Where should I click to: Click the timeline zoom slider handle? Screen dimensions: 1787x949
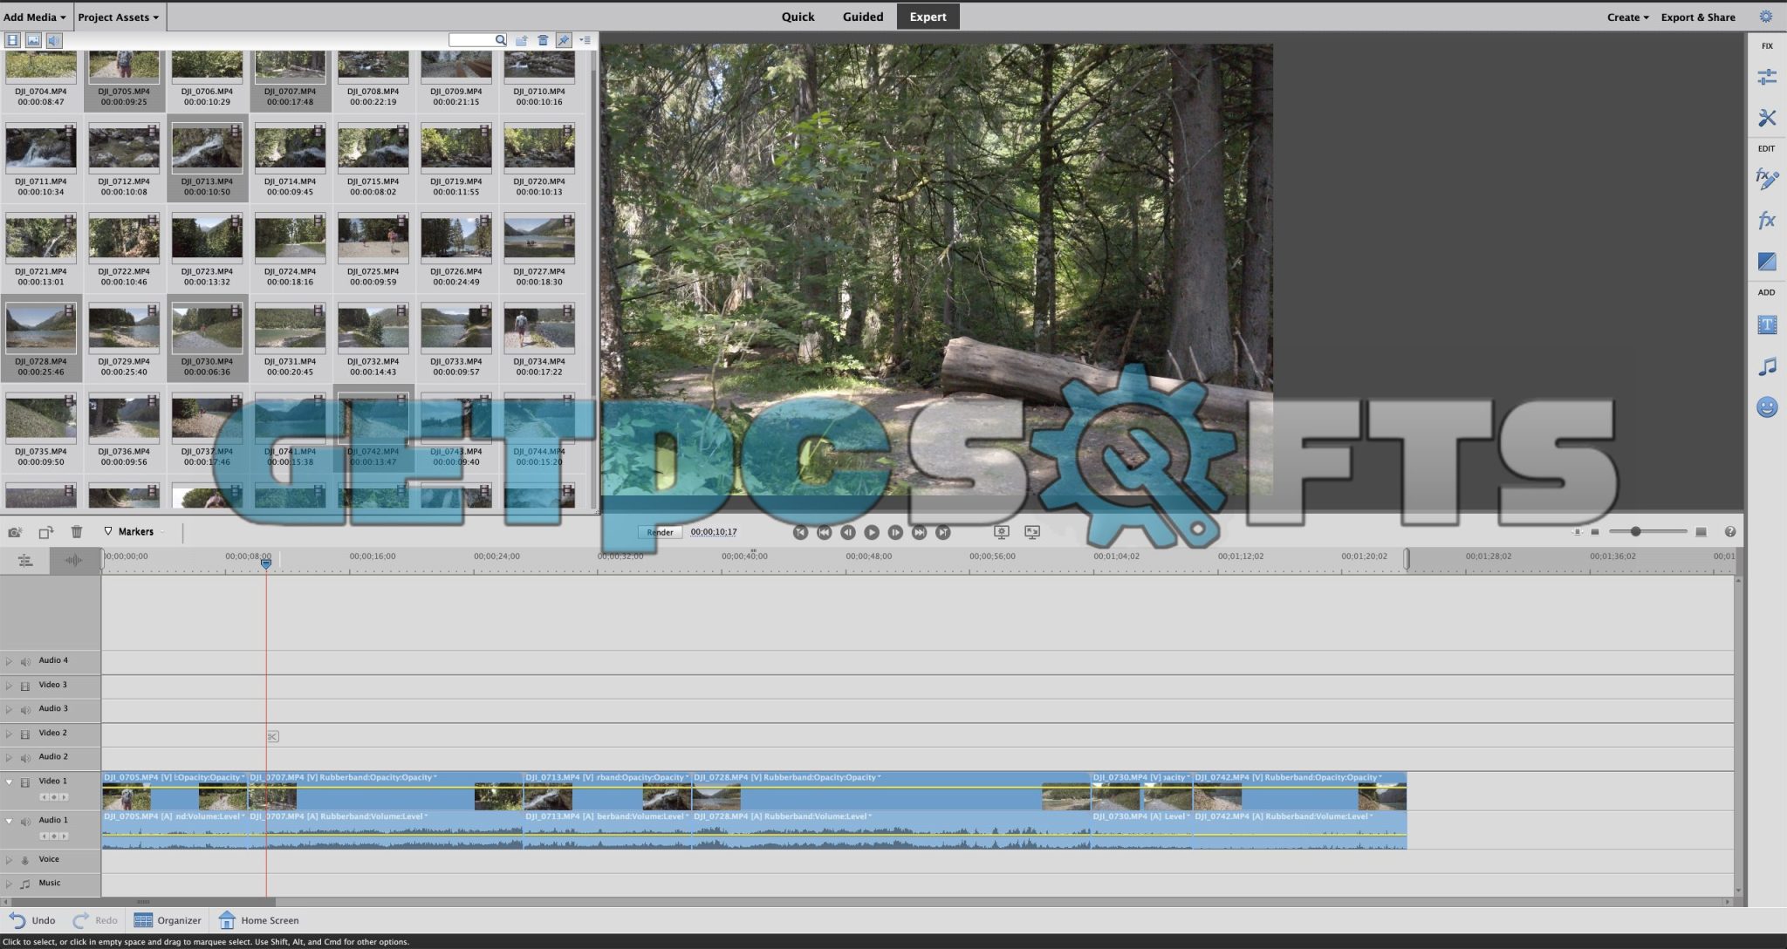(1635, 531)
